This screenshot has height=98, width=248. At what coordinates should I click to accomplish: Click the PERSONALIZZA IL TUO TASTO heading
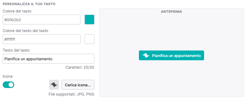[x=29, y=4]
